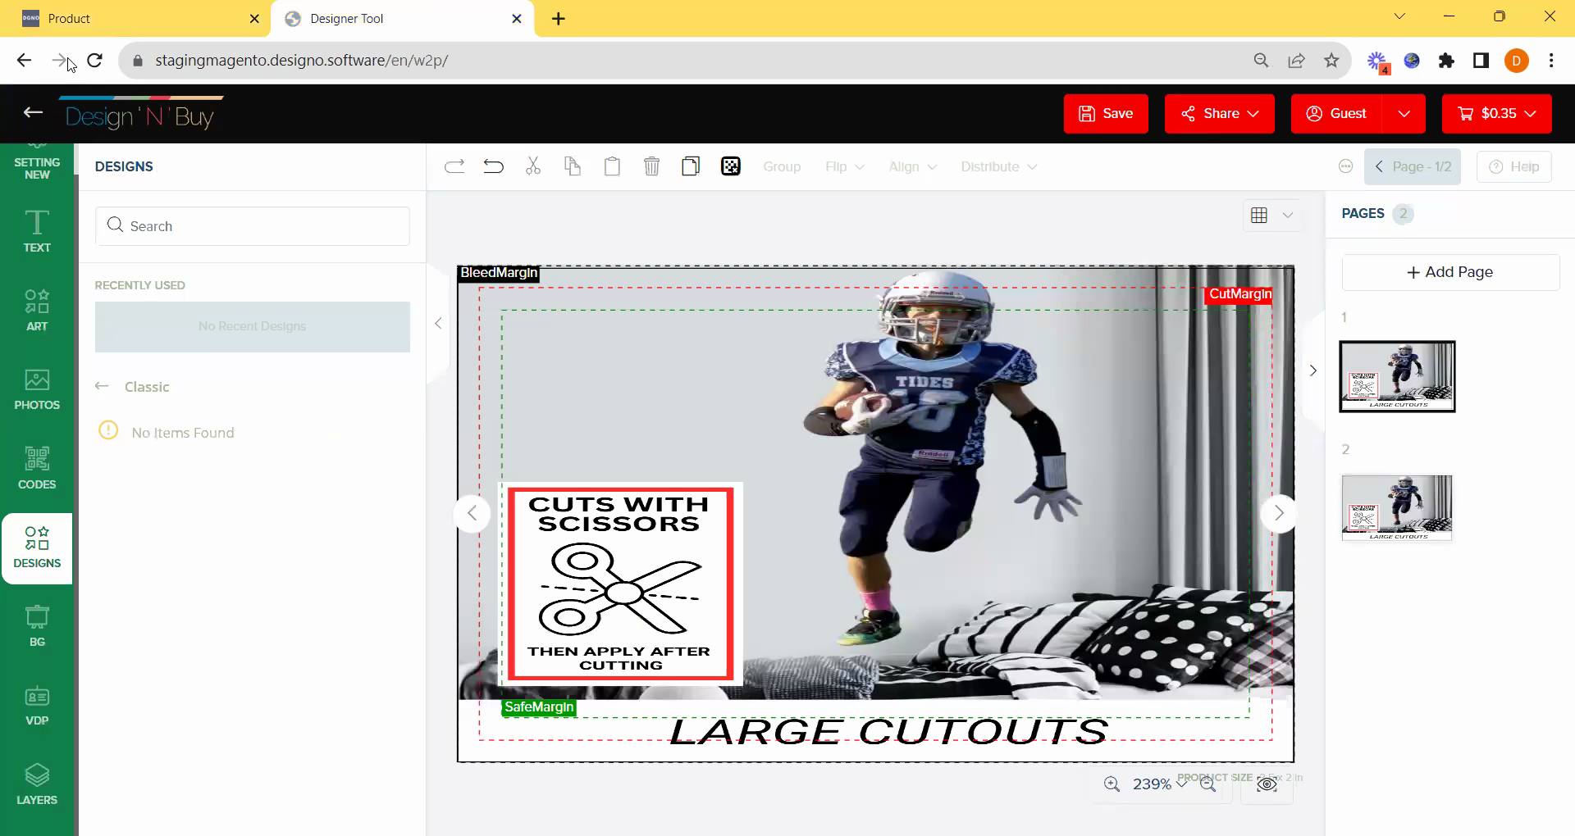
Task: Select the page 2 thumbnail
Action: pos(1396,508)
